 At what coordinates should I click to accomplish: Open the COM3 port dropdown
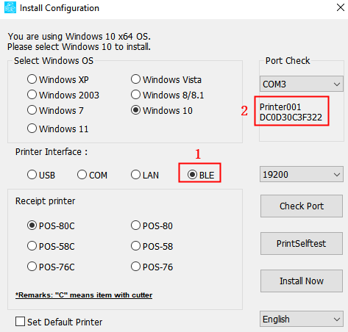302,84
